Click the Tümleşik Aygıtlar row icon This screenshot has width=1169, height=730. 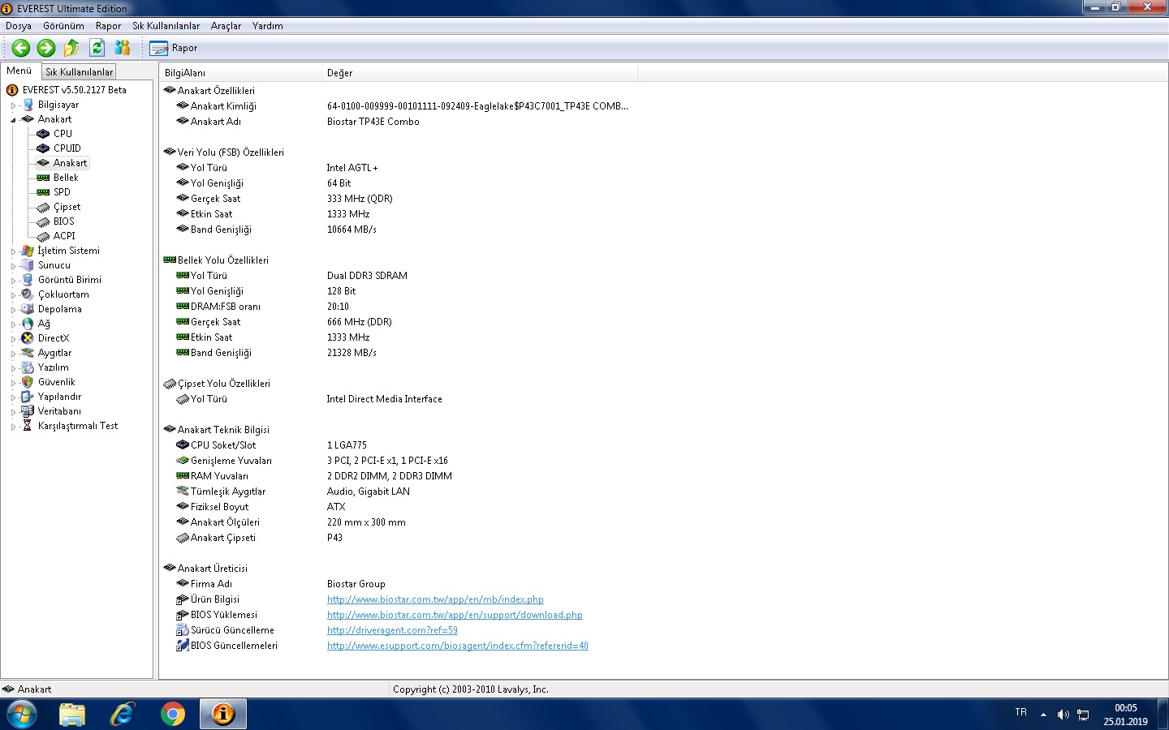(183, 492)
